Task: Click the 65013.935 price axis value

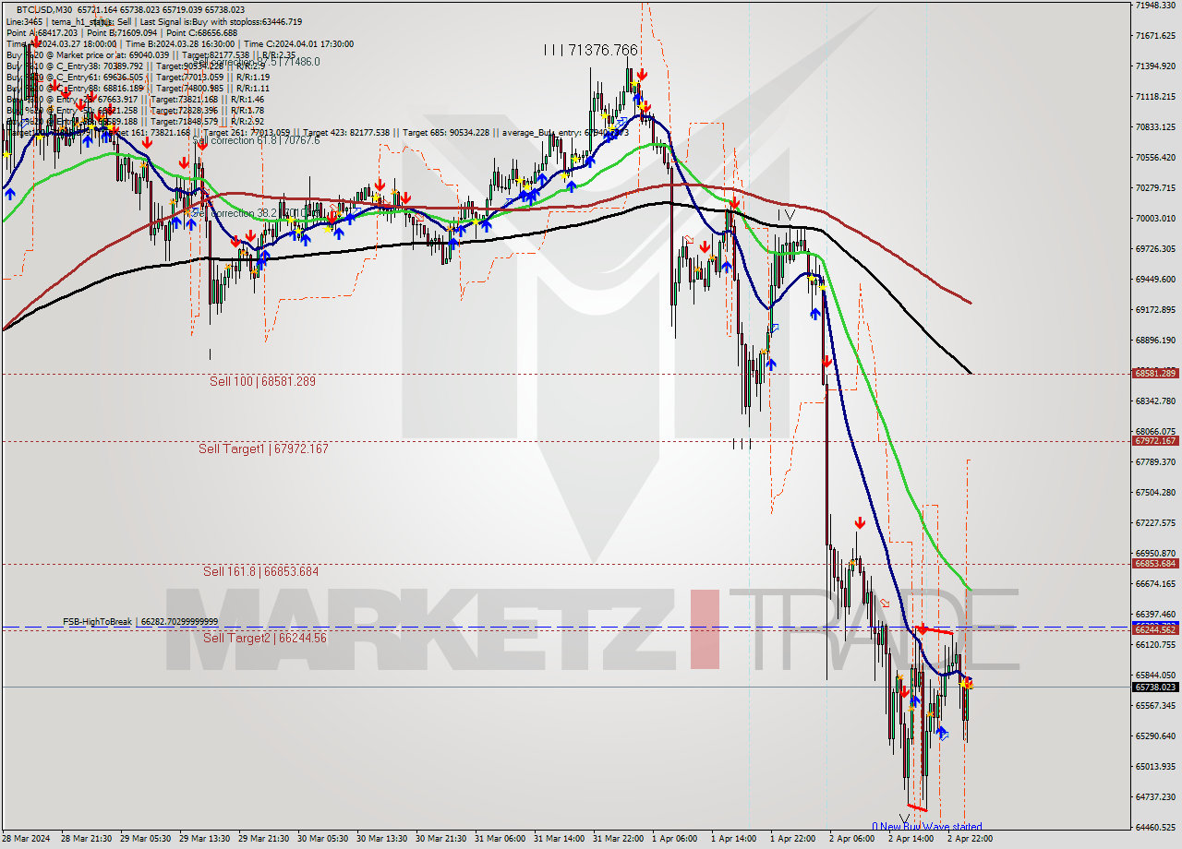Action: (1155, 767)
